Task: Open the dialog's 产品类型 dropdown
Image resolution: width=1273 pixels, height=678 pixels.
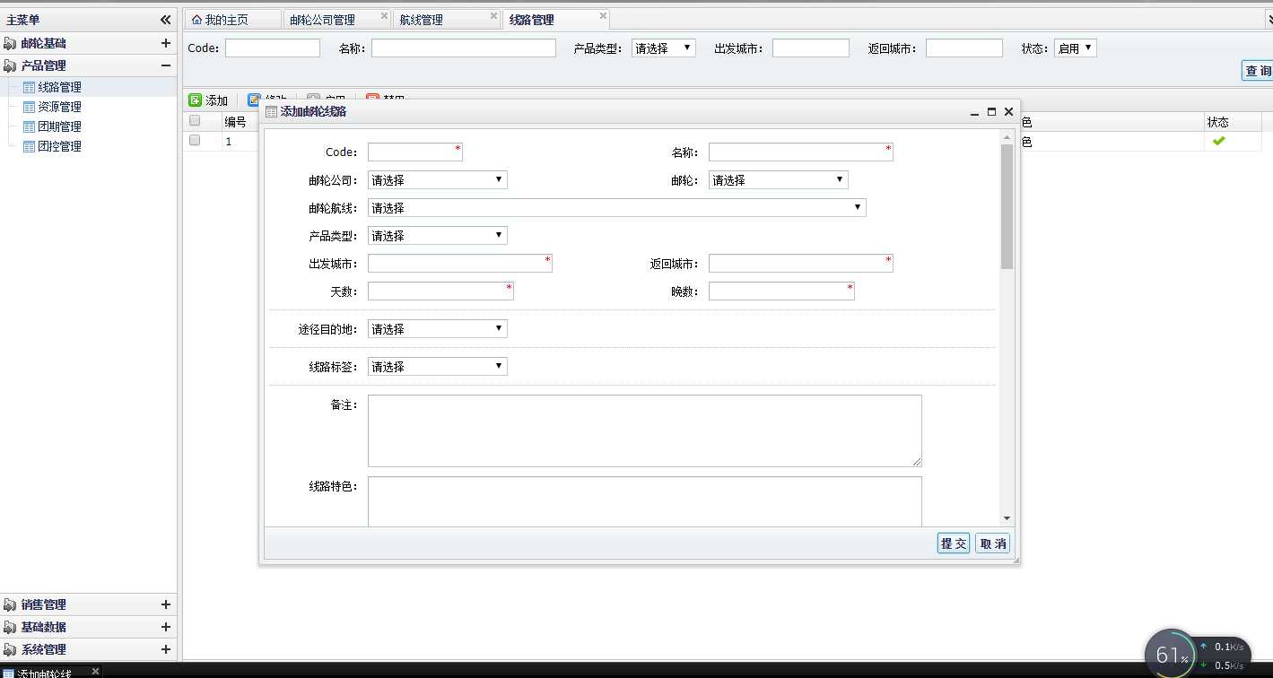Action: [x=438, y=236]
